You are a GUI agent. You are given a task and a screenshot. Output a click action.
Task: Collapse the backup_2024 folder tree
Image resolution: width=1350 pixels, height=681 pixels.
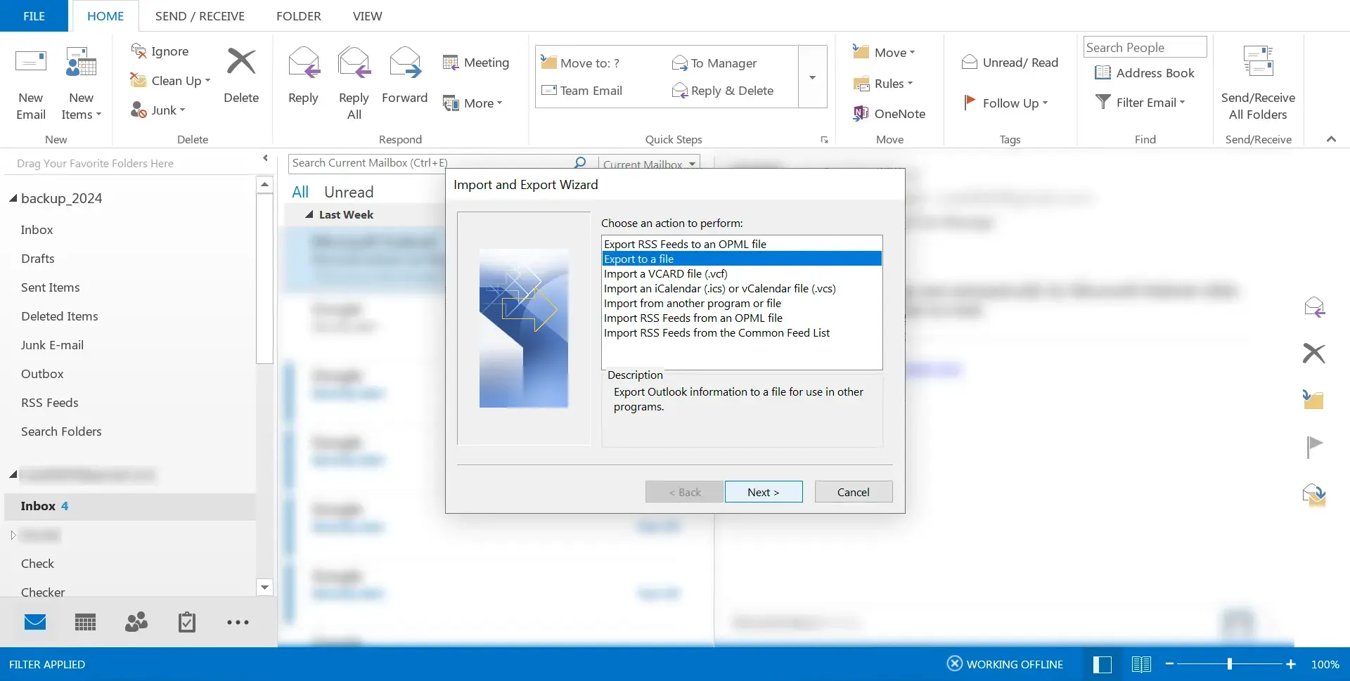point(13,199)
